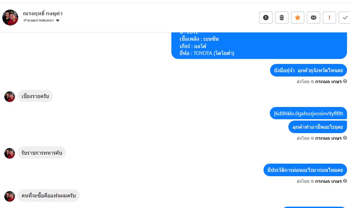
Task: Click help icon below มีประวัติการผ่อน message
Action: 345,181
